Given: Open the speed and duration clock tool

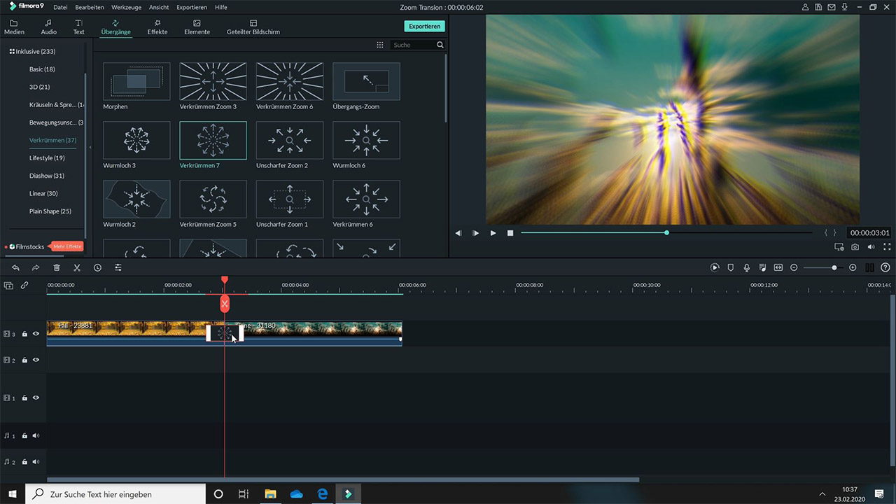Looking at the screenshot, I should pos(97,267).
